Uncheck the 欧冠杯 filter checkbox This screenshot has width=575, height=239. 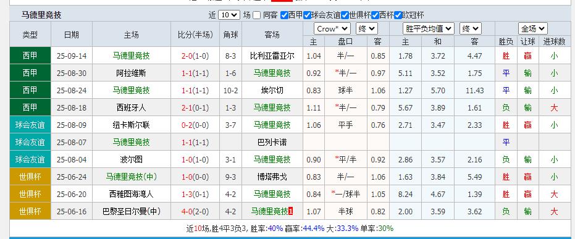(x=398, y=15)
